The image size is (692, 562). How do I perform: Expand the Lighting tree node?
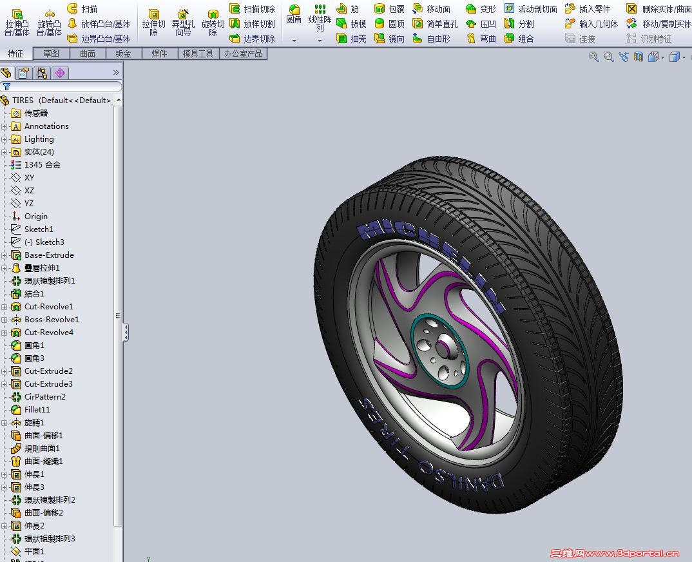[5, 139]
